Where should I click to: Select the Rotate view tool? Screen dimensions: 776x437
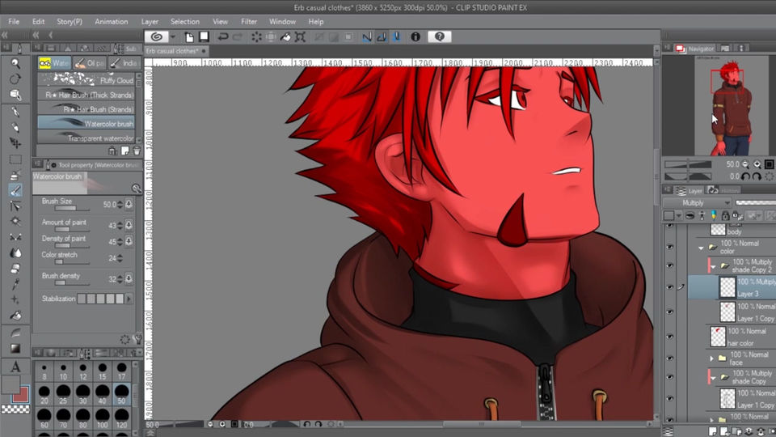(x=15, y=78)
